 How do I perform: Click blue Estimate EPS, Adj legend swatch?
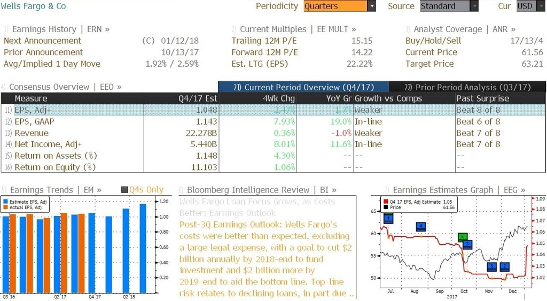[5, 202]
